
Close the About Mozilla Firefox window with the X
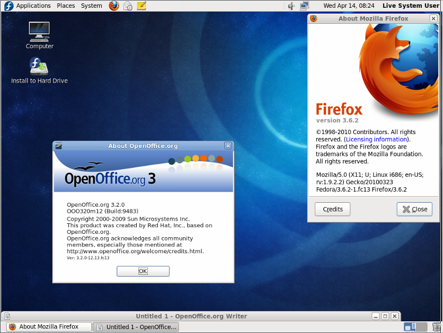pyautogui.click(x=434, y=18)
